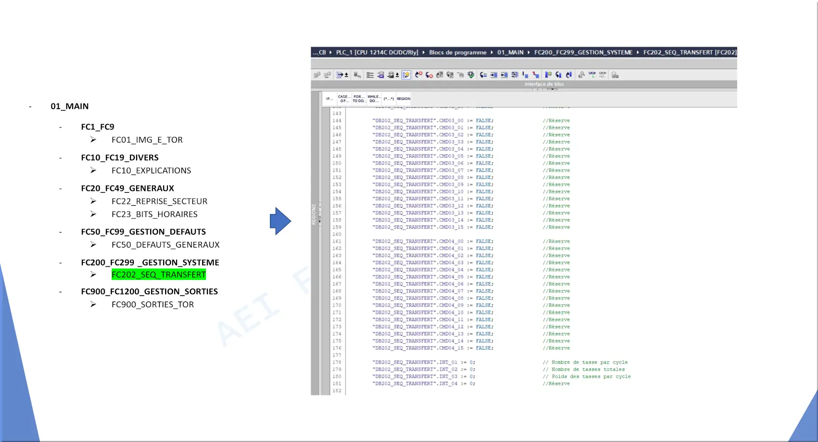Click the second glasses monitoring icon
Screen dimensions: 818x442
point(603,75)
